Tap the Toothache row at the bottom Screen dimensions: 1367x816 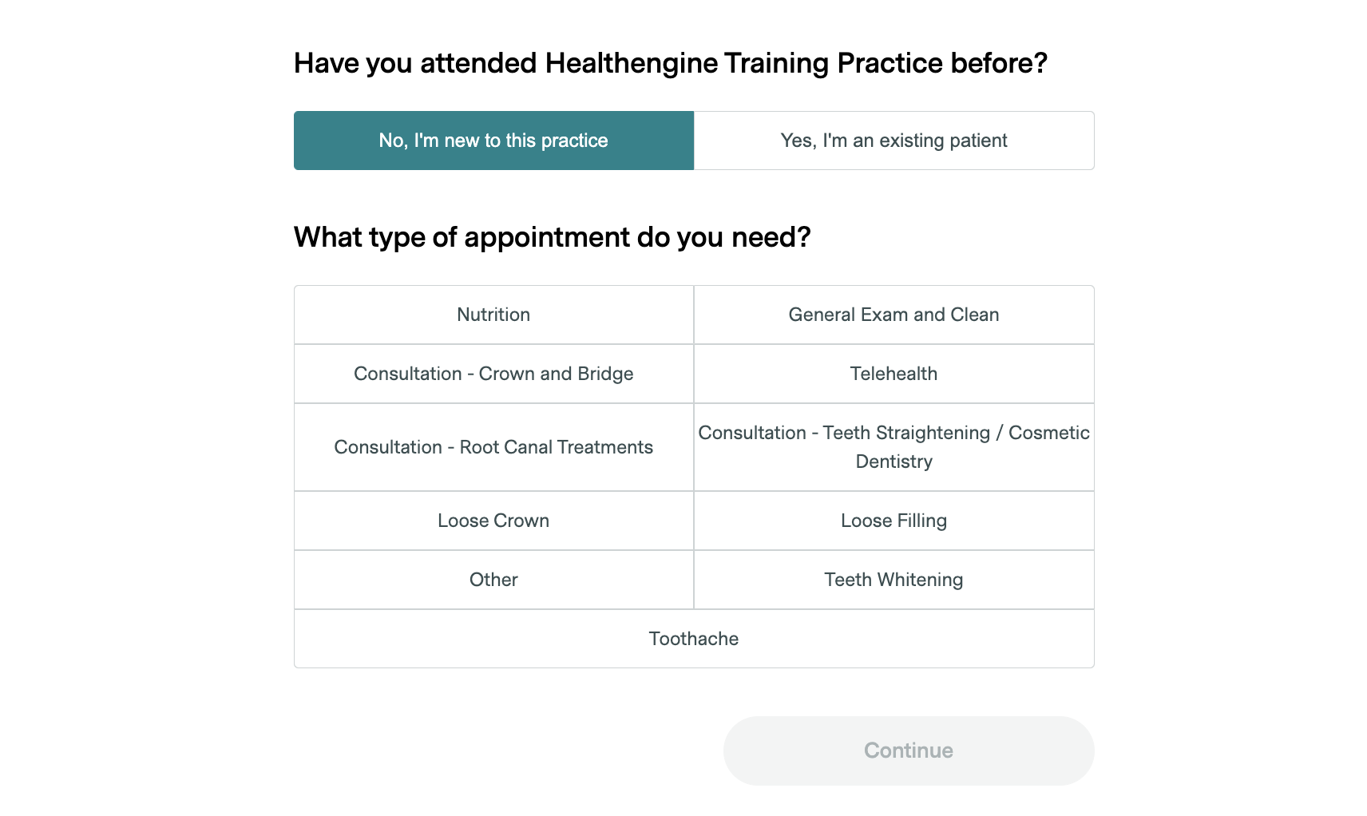pyautogui.click(x=693, y=639)
